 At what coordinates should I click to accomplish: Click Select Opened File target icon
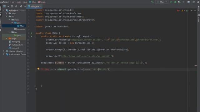(12, 6)
